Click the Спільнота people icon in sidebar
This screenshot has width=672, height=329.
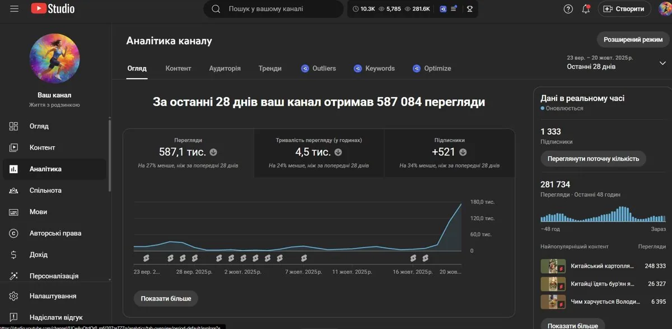[x=14, y=190]
